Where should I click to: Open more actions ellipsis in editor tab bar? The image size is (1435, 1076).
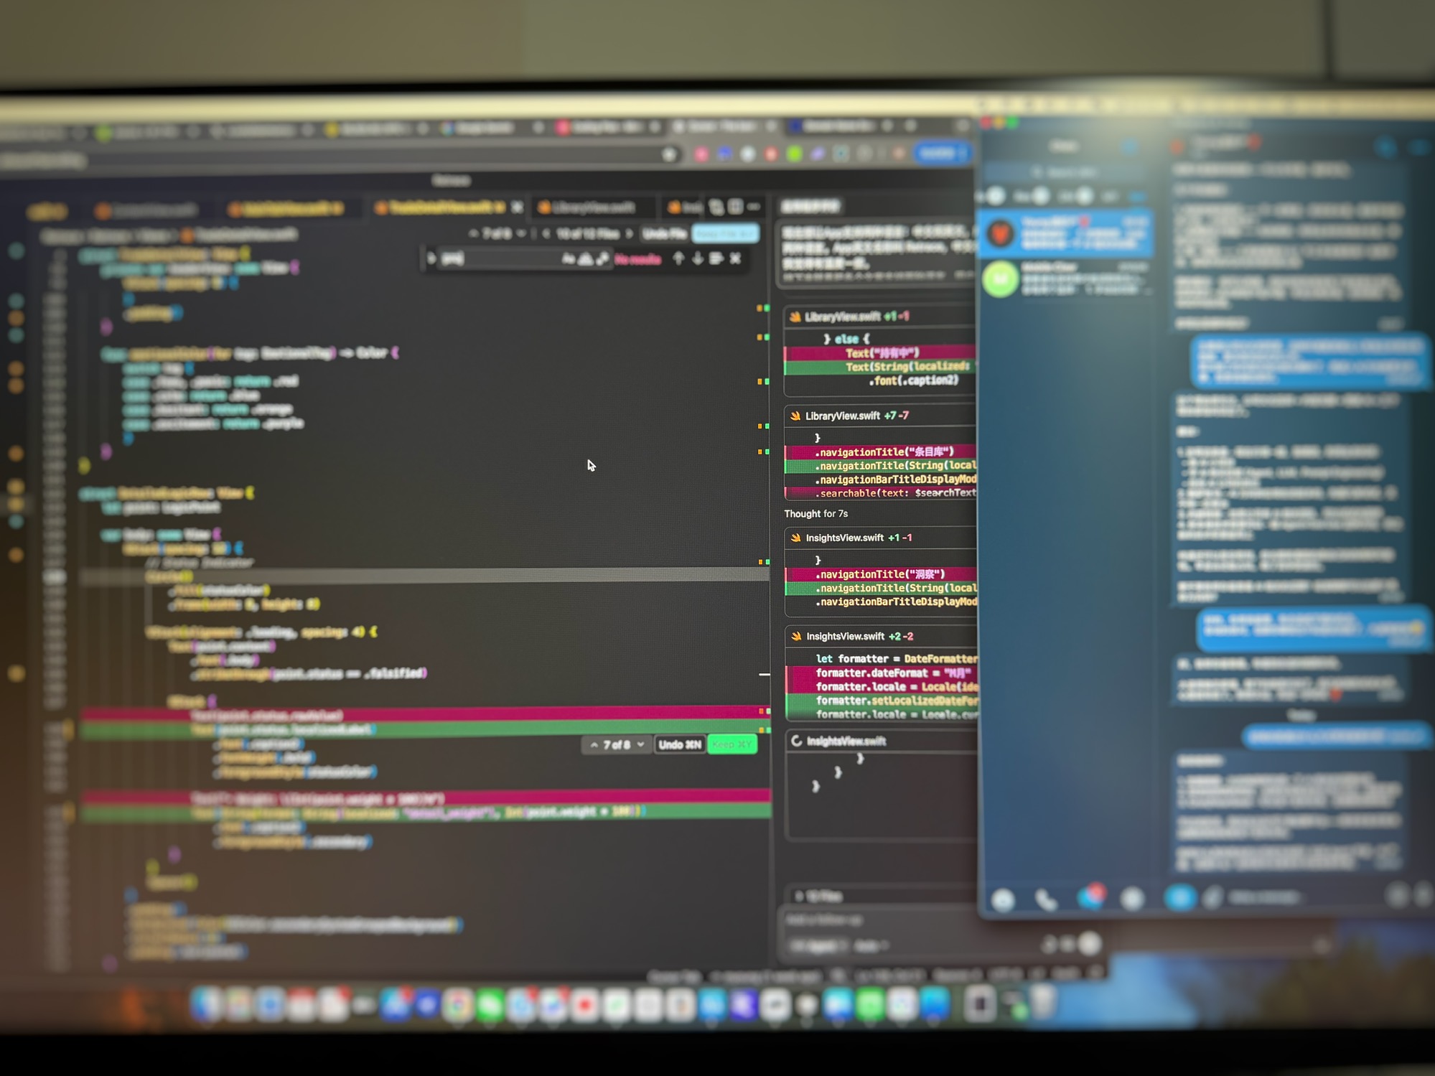point(754,207)
